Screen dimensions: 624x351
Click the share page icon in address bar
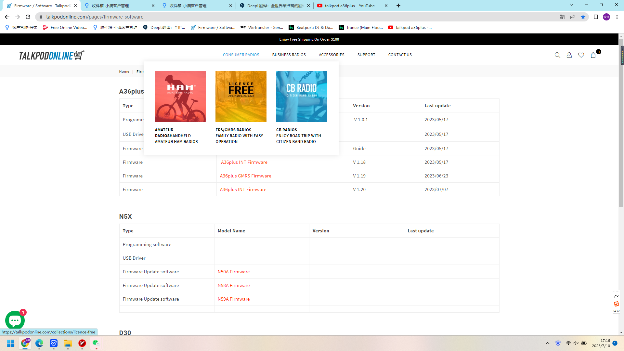[x=573, y=17]
